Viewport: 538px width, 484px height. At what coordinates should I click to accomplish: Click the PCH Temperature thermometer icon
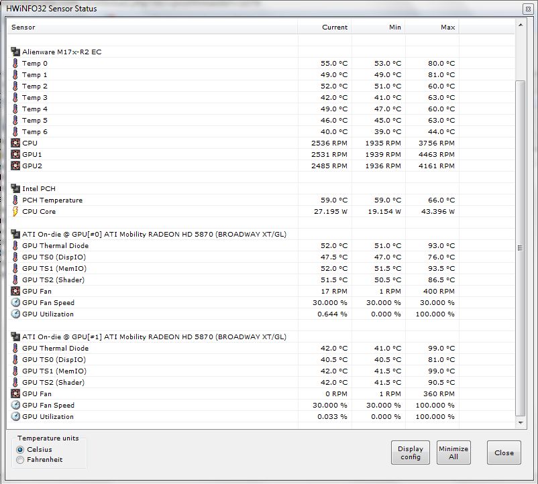pyautogui.click(x=15, y=200)
